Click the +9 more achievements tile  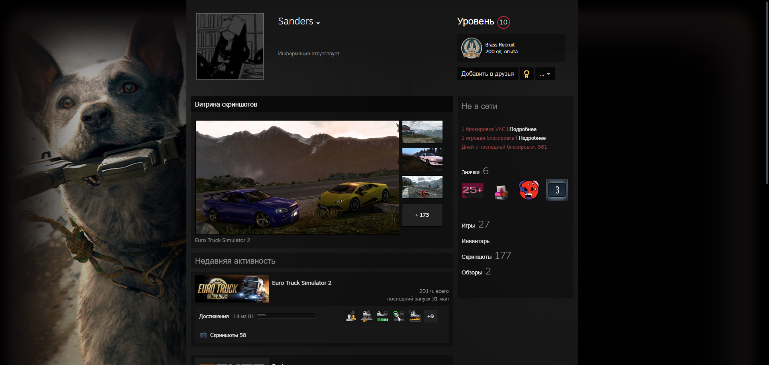click(x=430, y=316)
